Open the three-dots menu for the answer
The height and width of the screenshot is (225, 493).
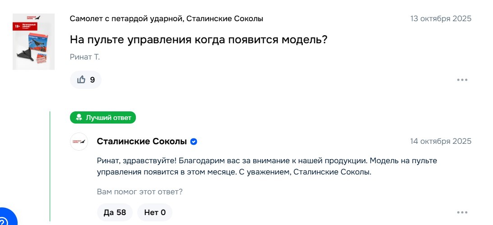[x=462, y=212]
